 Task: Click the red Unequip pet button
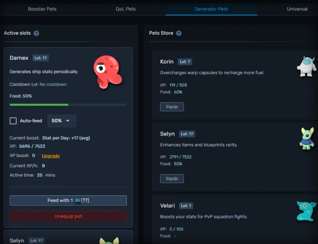pos(68,216)
